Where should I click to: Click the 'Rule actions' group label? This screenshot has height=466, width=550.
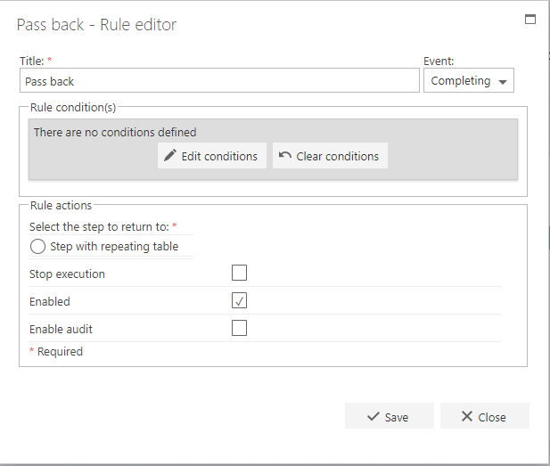coord(61,205)
